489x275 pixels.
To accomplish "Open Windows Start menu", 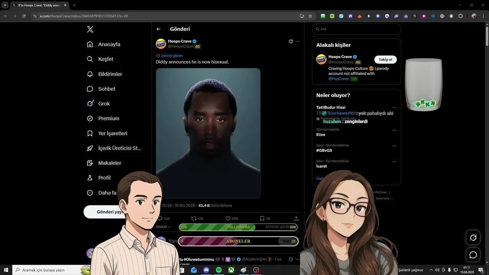I will click(6, 270).
